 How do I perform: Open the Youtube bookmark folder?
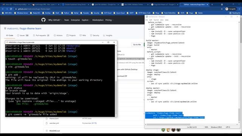[x=85, y=13]
